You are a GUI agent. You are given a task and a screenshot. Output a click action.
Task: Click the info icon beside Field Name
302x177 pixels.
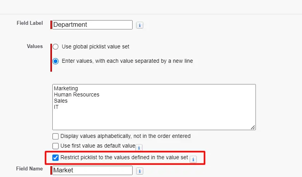[140, 171]
